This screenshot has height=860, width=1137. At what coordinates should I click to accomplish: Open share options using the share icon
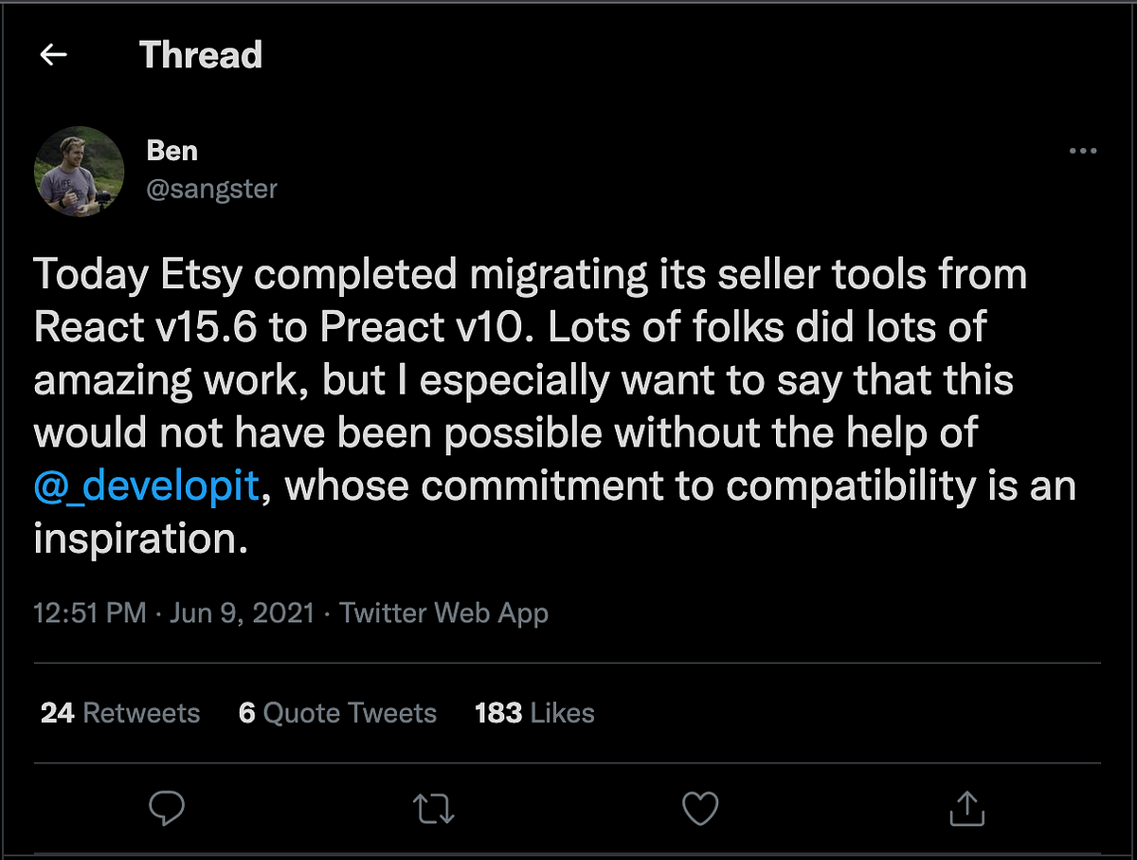[x=966, y=808]
